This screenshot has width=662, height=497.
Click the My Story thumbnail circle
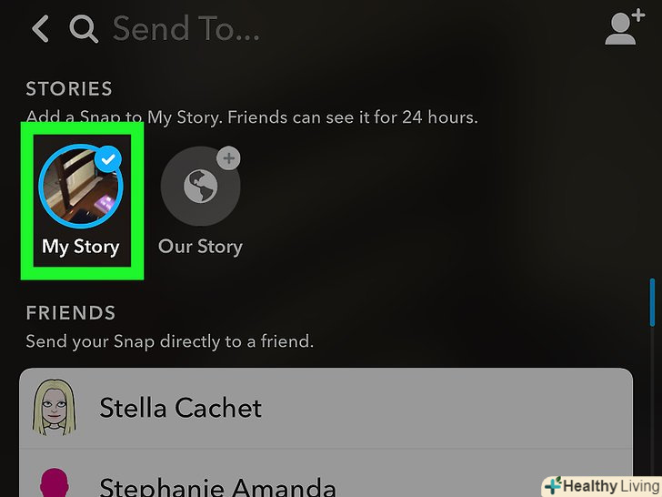[81, 186]
